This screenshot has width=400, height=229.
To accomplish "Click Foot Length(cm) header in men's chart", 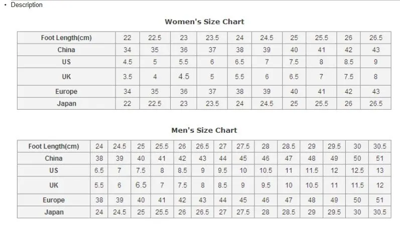I will pyautogui.click(x=54, y=146).
